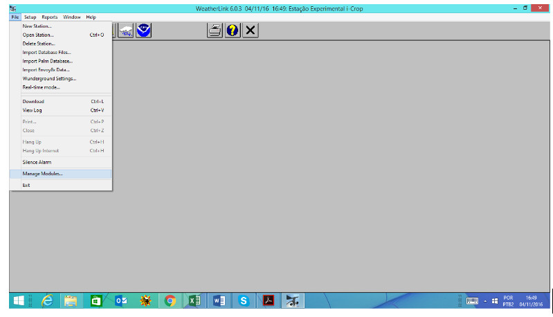Select Silence Alarm menu entry
This screenshot has width=553, height=317.
[37, 162]
